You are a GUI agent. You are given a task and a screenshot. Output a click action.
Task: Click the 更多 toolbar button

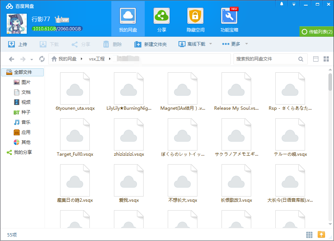(231, 44)
